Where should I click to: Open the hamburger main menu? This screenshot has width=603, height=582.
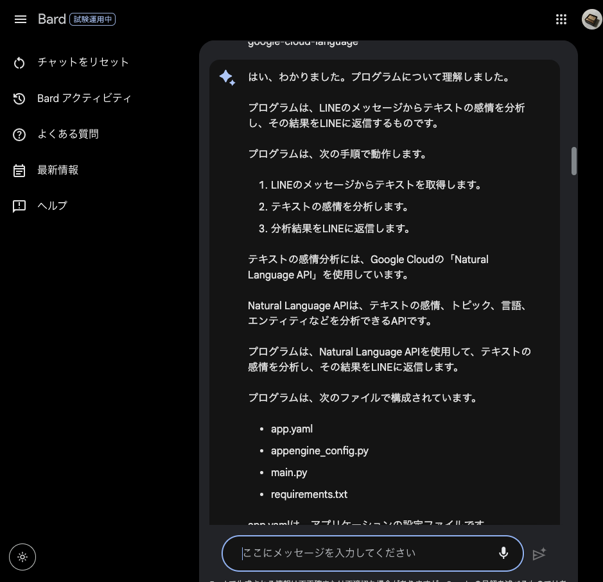tap(21, 19)
